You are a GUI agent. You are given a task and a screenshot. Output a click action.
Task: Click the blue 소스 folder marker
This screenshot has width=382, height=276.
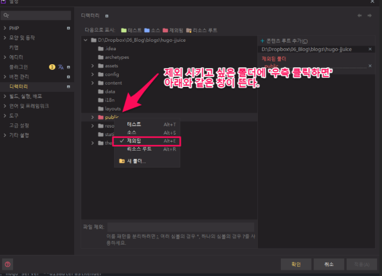point(147,31)
